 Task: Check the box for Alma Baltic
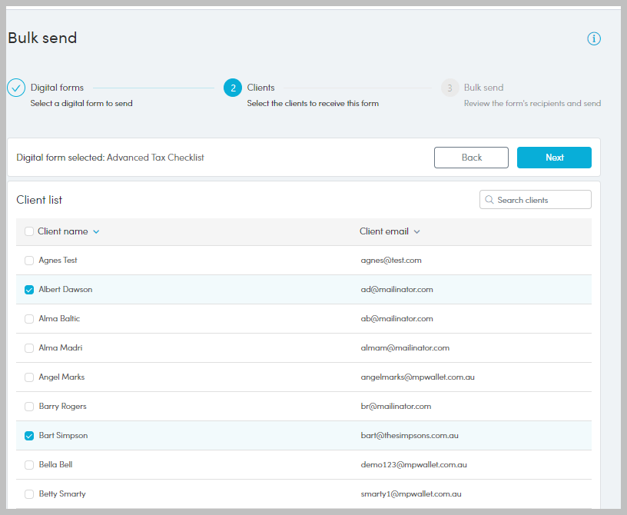click(29, 319)
